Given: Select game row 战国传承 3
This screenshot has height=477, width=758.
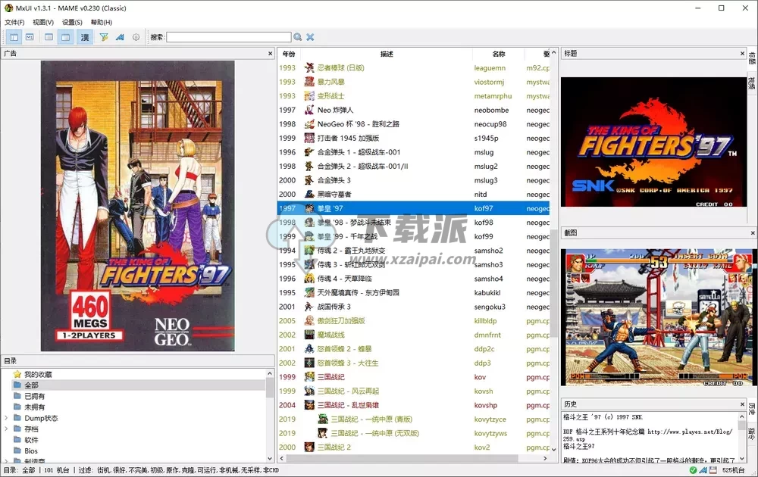Looking at the screenshot, I should coord(413,307).
